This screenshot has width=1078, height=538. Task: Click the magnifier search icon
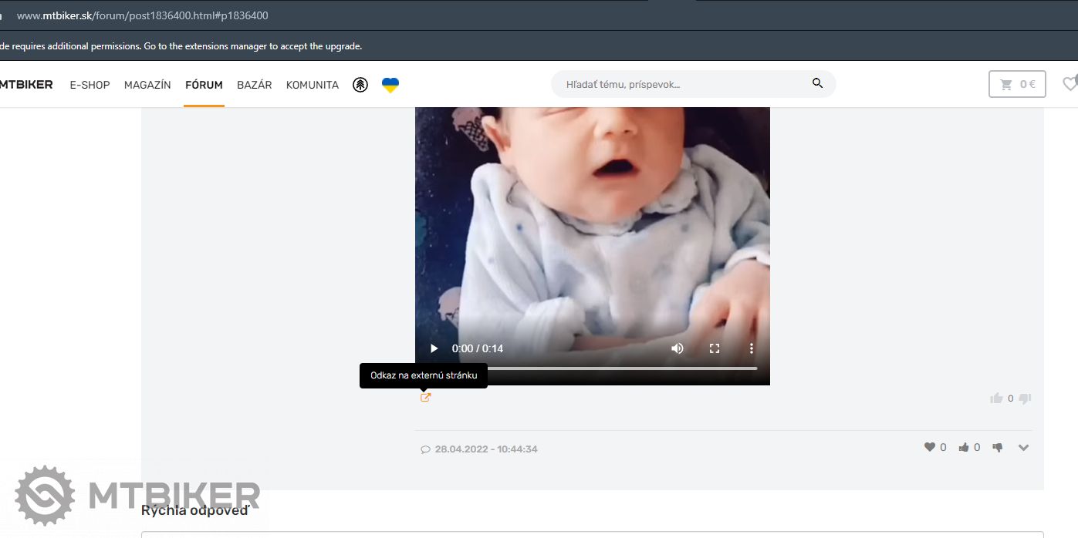click(x=817, y=84)
